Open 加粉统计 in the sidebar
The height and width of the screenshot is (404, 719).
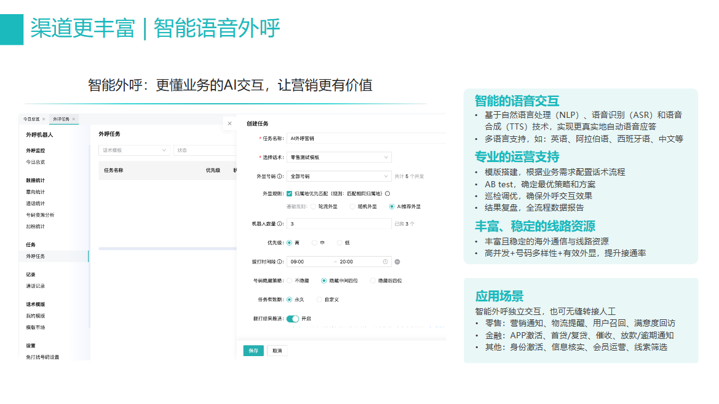(35, 227)
